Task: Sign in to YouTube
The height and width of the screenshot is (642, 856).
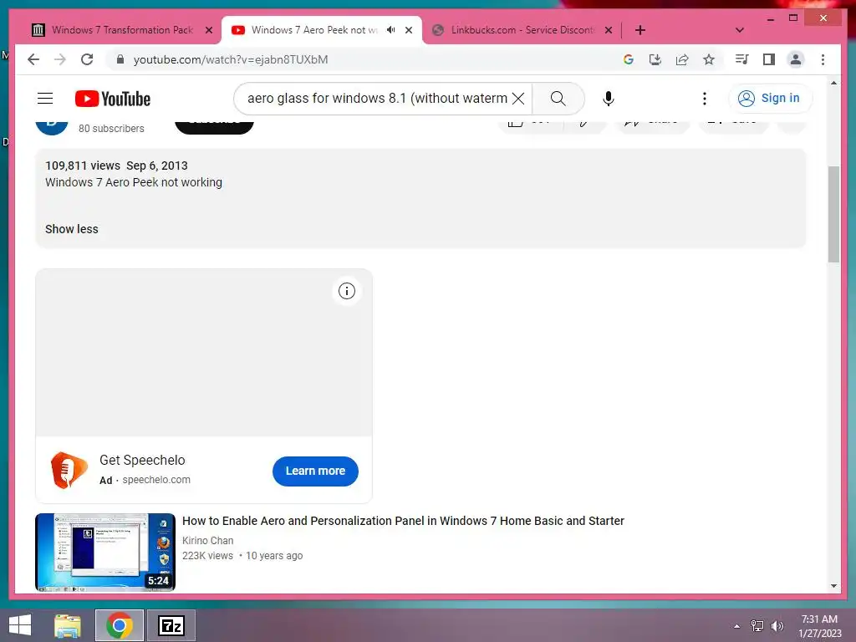Action: coord(770,99)
